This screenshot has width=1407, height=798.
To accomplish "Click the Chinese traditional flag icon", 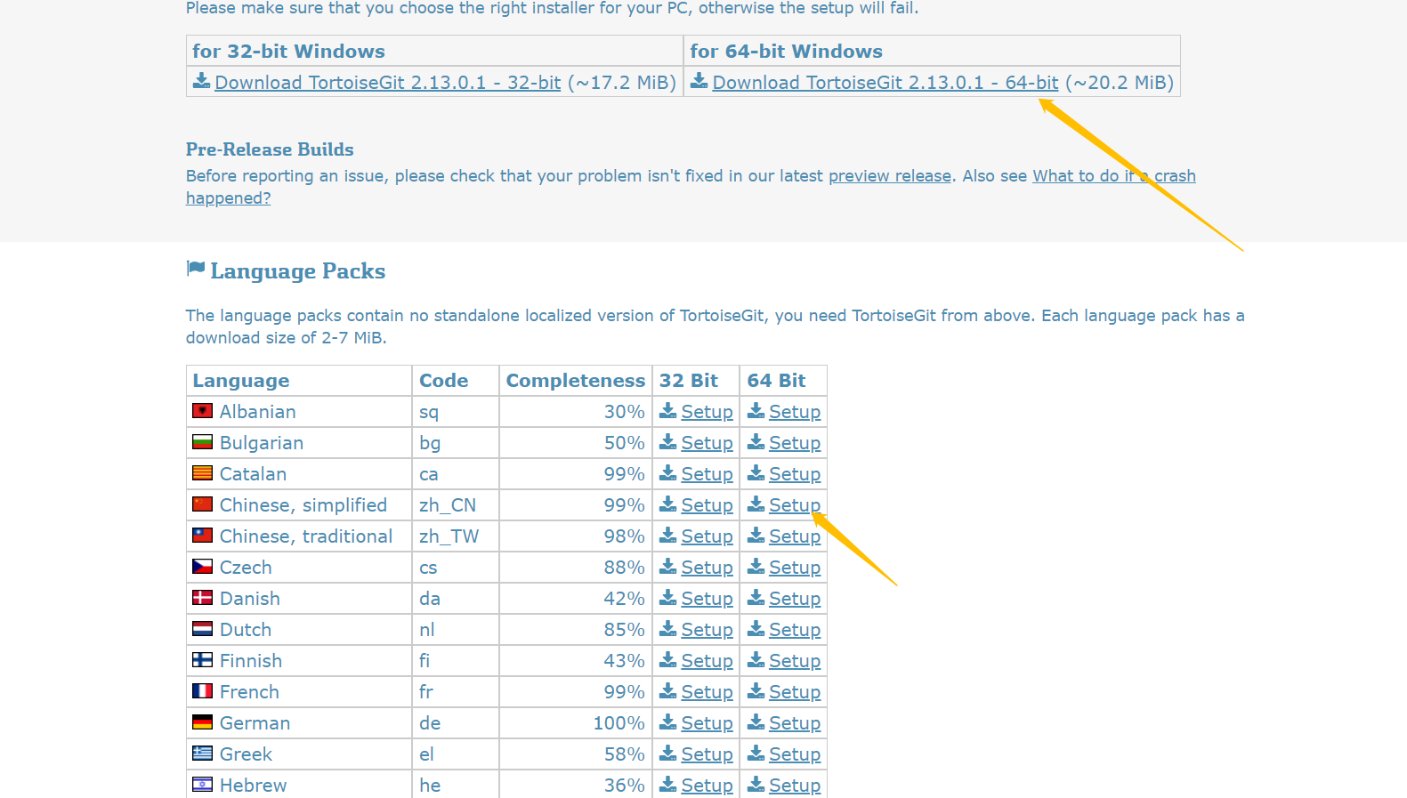I will point(203,536).
